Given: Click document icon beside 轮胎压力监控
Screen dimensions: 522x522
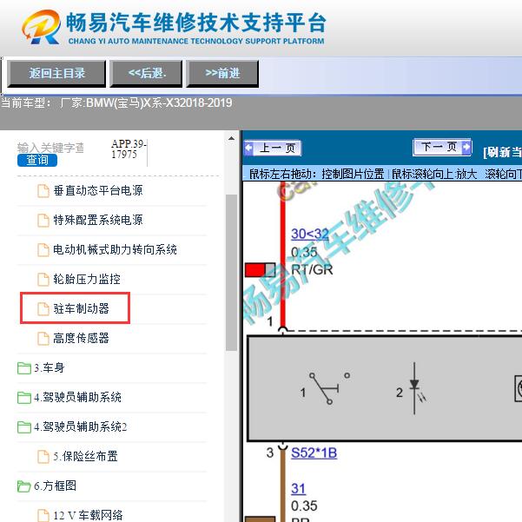Looking at the screenshot, I should click(43, 280).
